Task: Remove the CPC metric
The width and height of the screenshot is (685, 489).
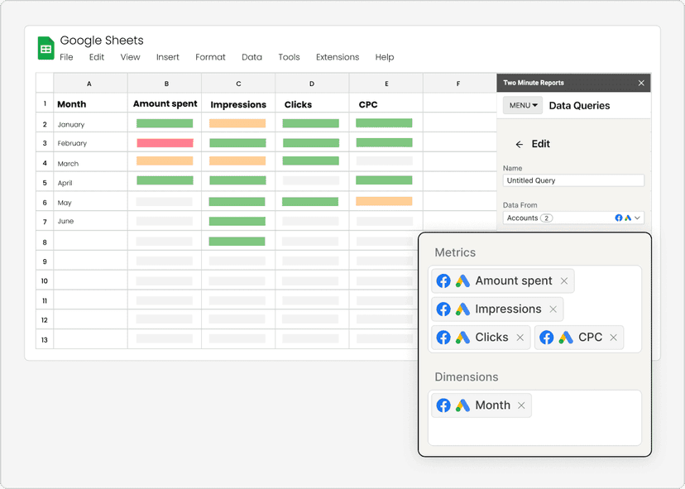Action: click(x=614, y=338)
